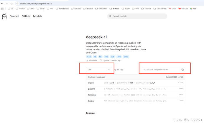Open the VPN bookmark folder

135,9
